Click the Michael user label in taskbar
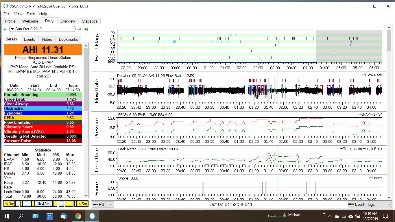Viewport: 395px width, 222px height. coord(294,215)
